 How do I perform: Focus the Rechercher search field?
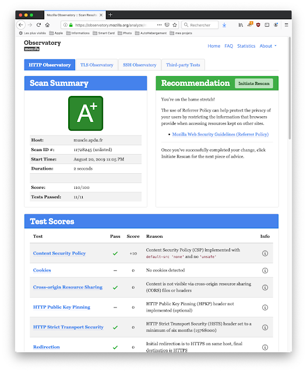(x=200, y=25)
